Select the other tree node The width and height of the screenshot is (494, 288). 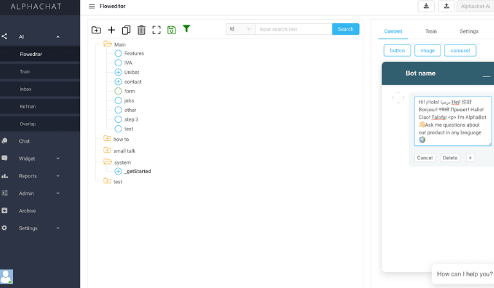pos(130,110)
